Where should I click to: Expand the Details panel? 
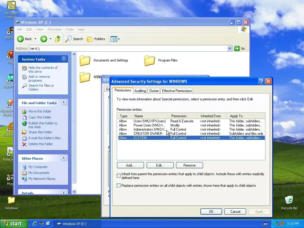(x=64, y=192)
